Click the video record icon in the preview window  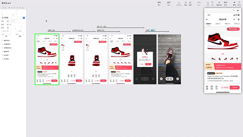coord(238,10)
